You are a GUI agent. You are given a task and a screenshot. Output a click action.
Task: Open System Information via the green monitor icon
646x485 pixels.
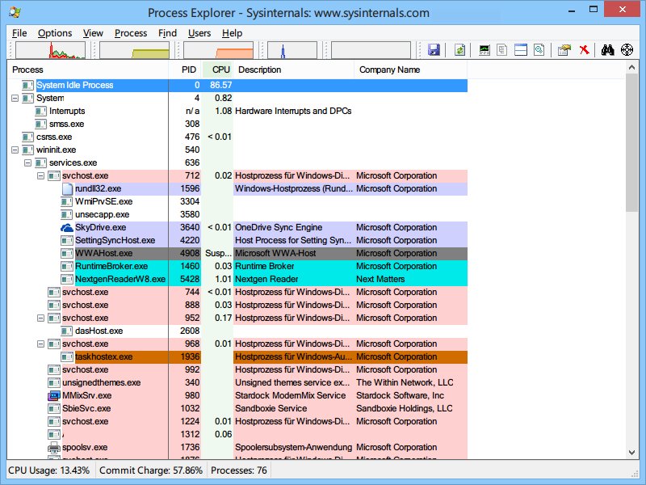pyautogui.click(x=484, y=50)
